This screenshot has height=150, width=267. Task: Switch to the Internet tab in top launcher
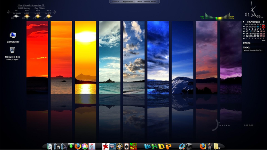[147, 1]
